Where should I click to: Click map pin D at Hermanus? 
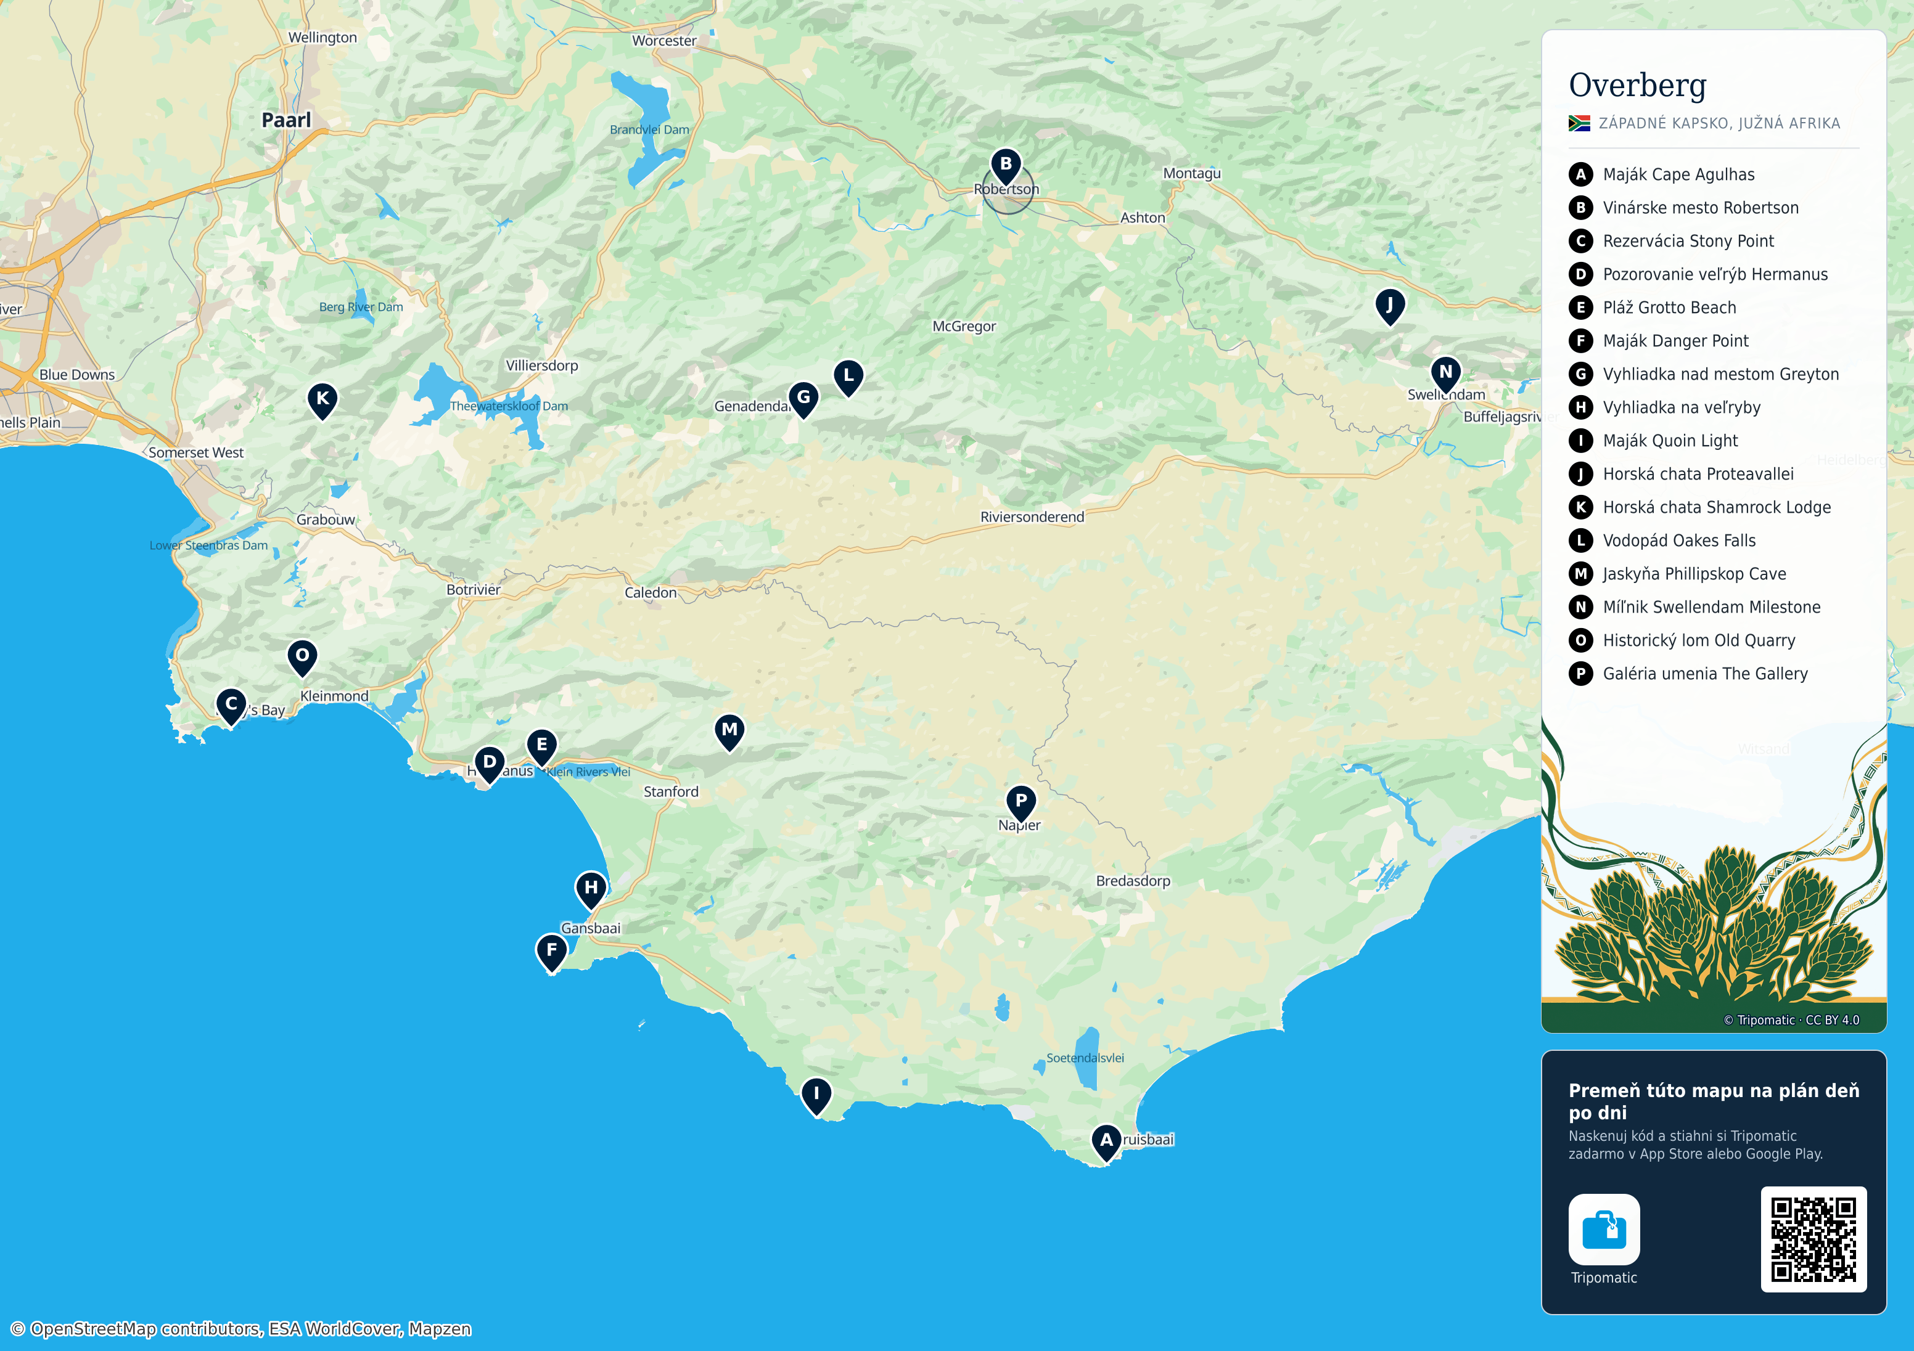(x=490, y=765)
